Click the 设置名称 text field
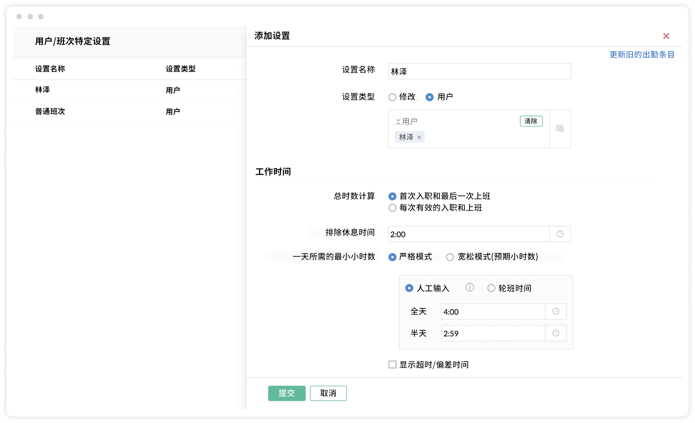Image resolution: width=695 pixels, height=423 pixels. pos(479,72)
